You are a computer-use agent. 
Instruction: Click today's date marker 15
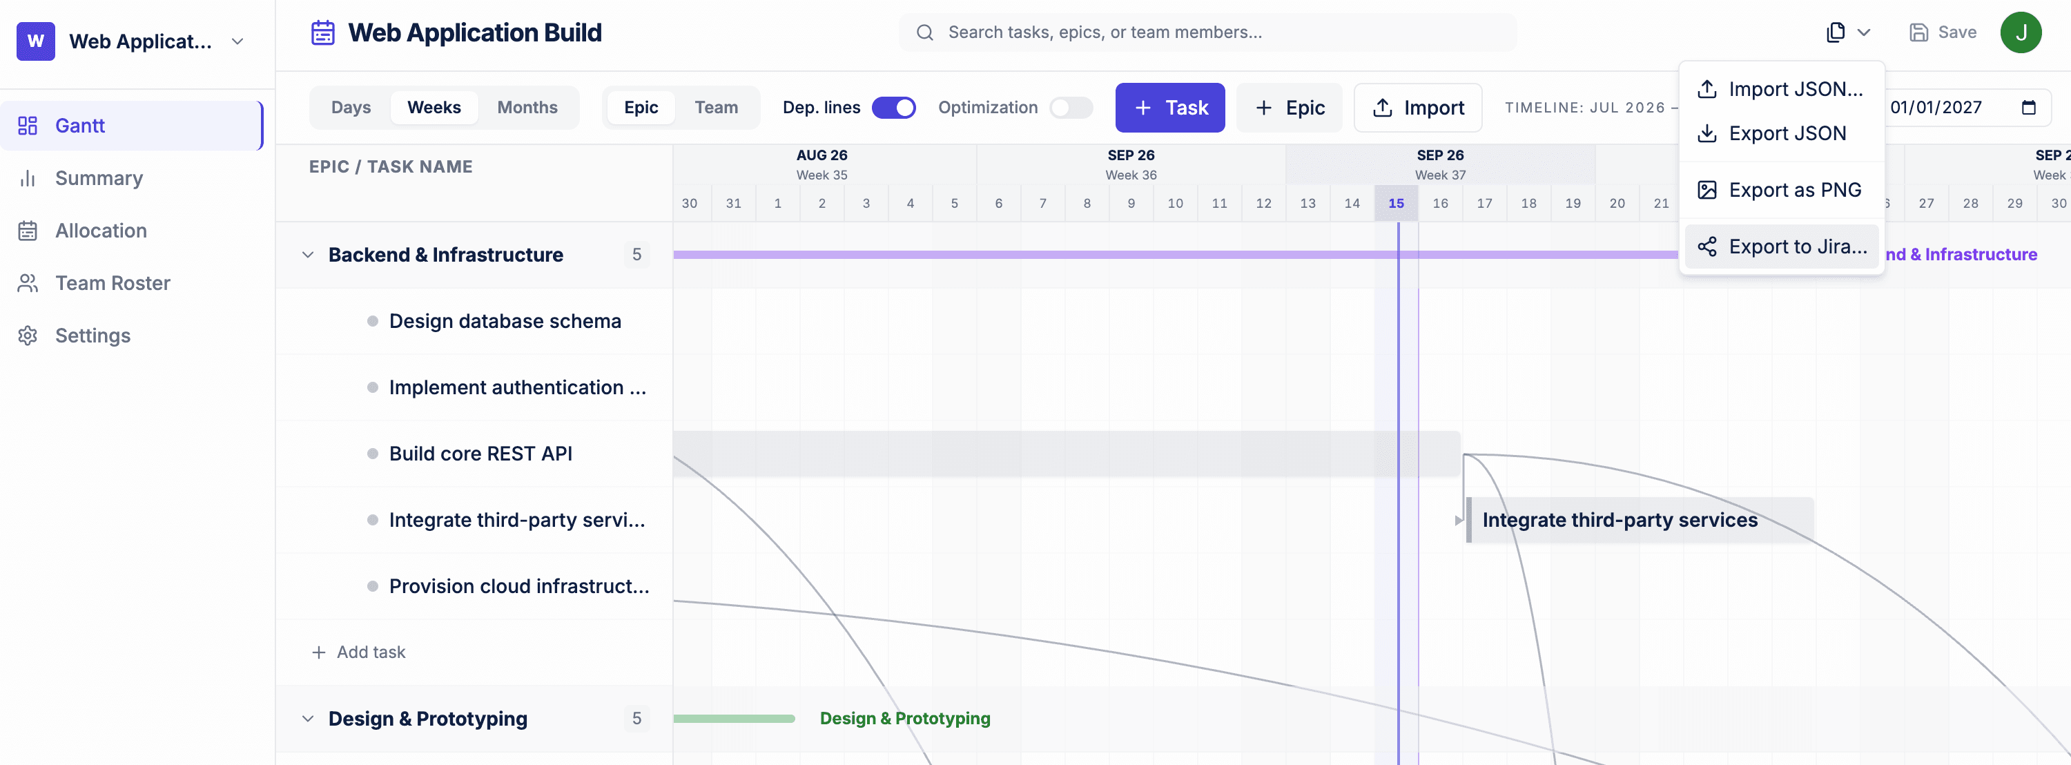tap(1397, 204)
